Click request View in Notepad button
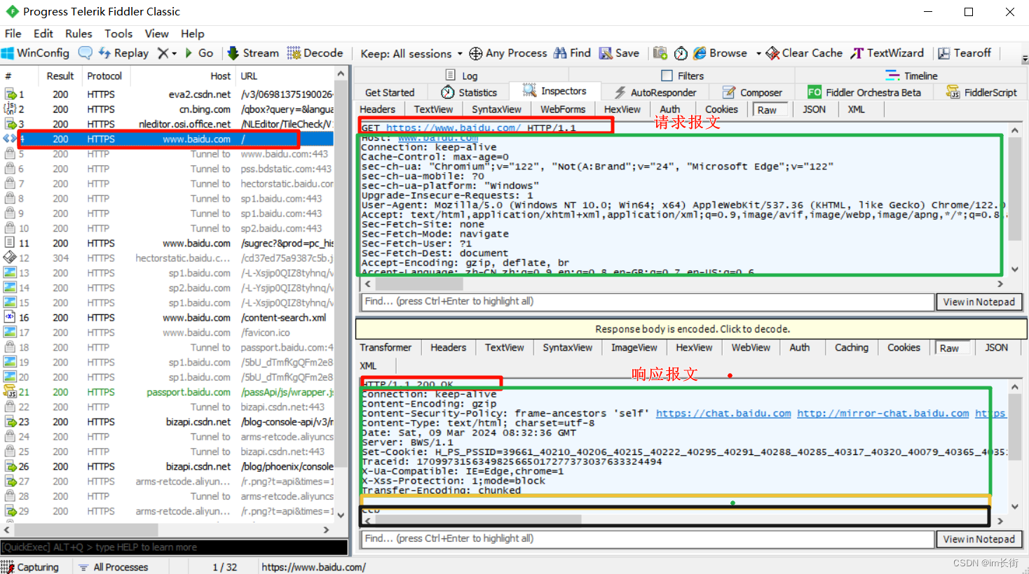 click(x=979, y=302)
